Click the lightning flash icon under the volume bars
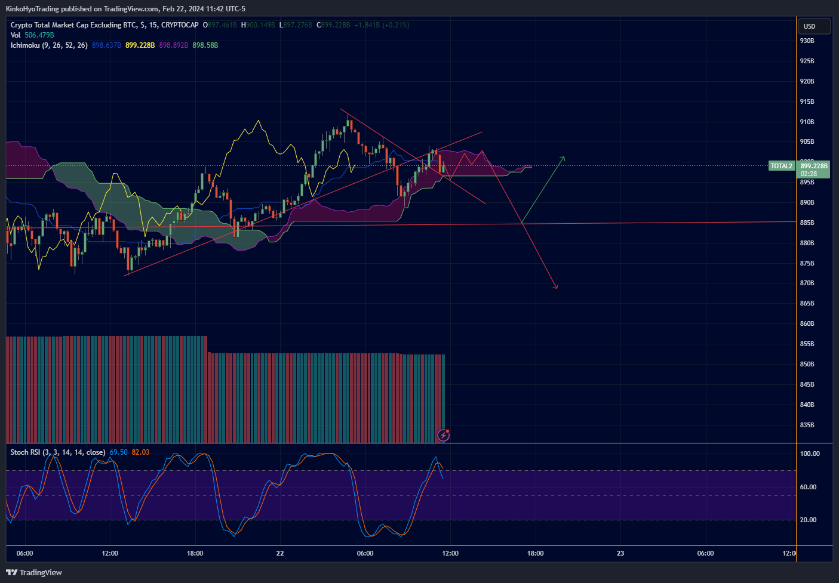 pyautogui.click(x=443, y=435)
